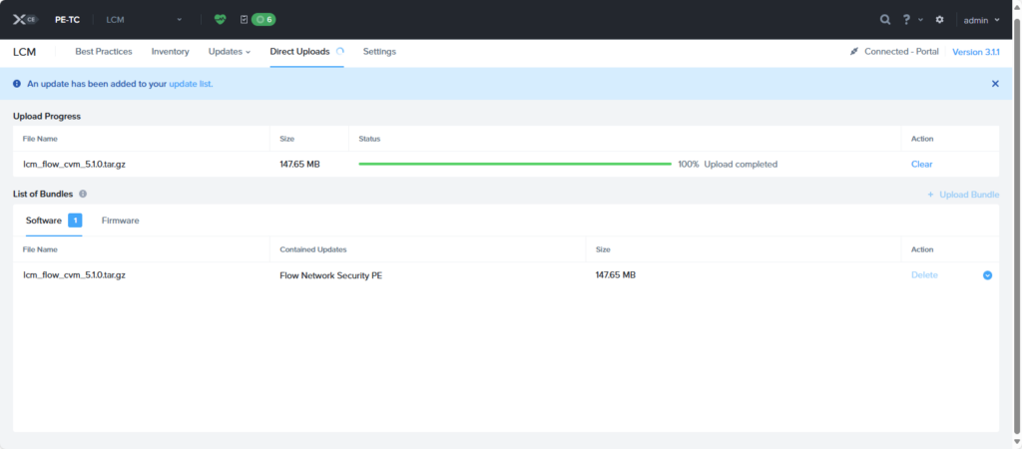Viewport: 1022px width, 449px height.
Task: Expand the lcm_flow_cvm bundle row chevron
Action: point(987,275)
